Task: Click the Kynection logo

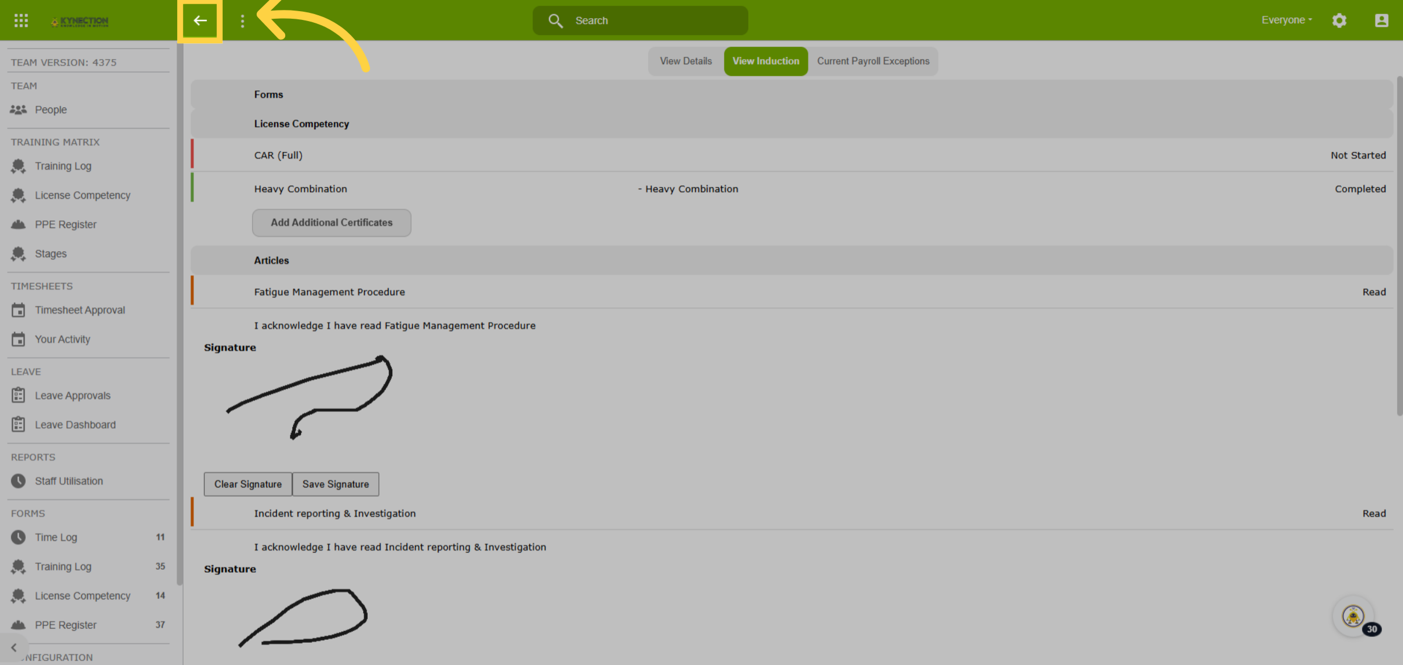Action: click(80, 21)
